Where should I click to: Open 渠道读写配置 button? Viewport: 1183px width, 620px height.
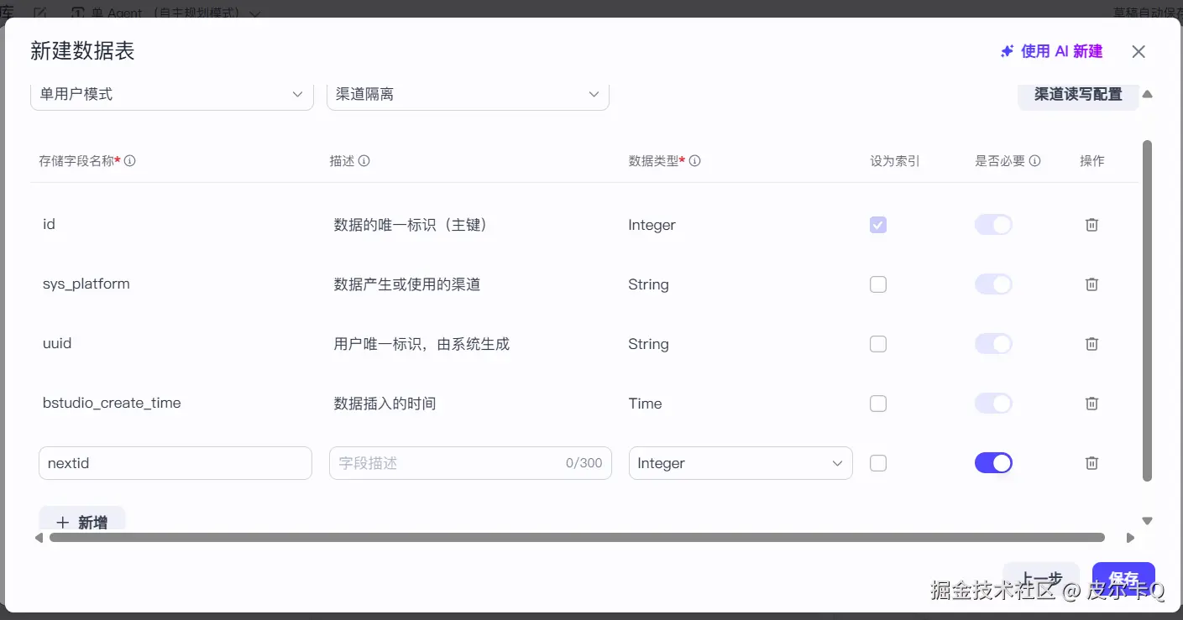tap(1078, 95)
